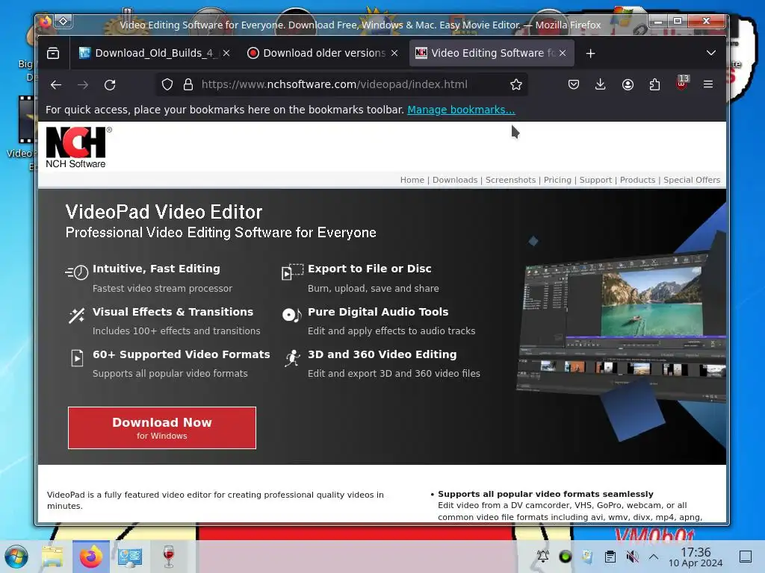This screenshot has width=765, height=573.
Task: Open the Pocket save icon
Action: pyautogui.click(x=573, y=85)
